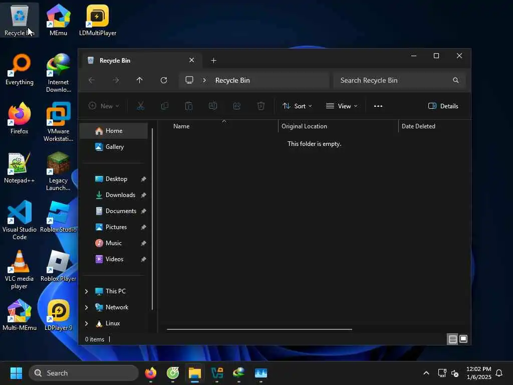Image resolution: width=513 pixels, height=385 pixels.
Task: Open pinned Videos folder
Action: (114, 259)
